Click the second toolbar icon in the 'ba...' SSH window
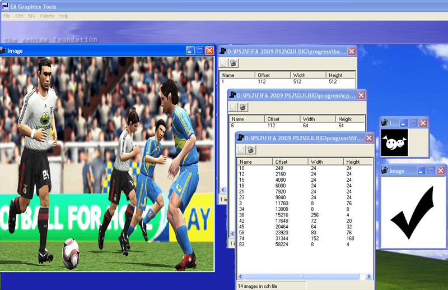448x290 pixels. tap(234, 63)
